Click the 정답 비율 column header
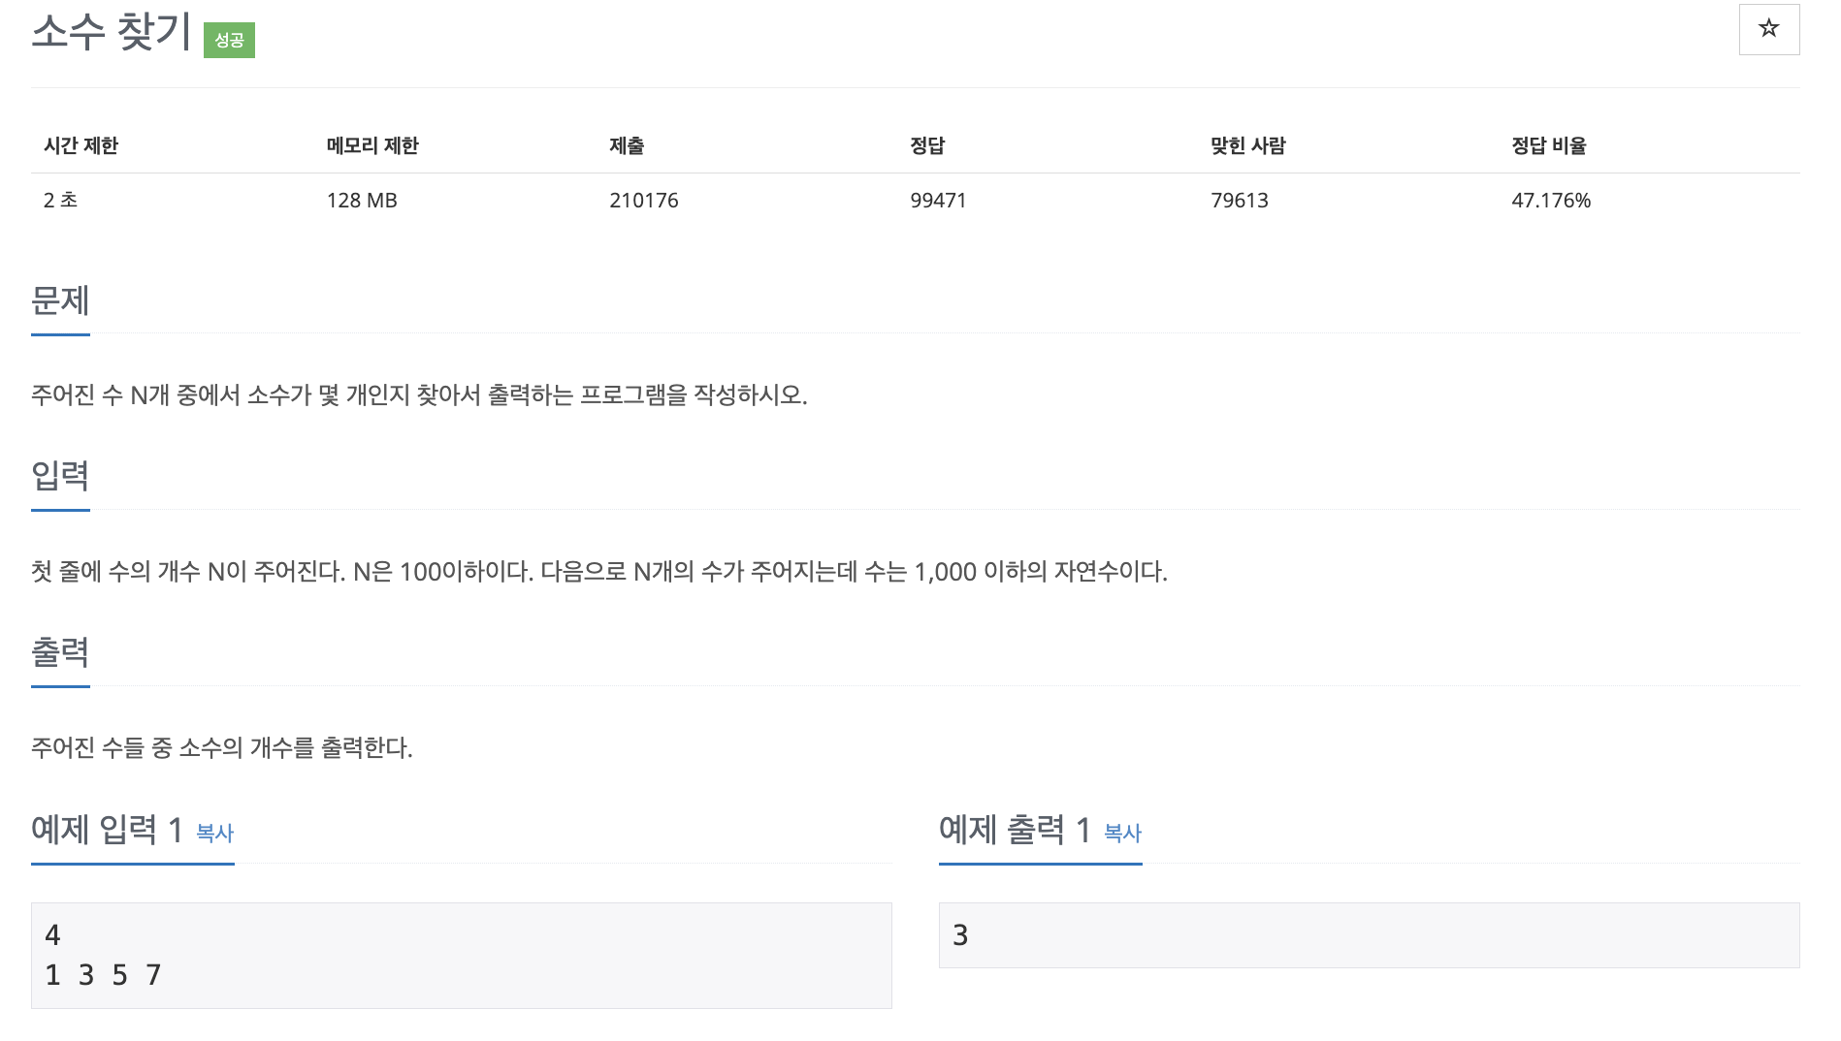 point(1549,145)
